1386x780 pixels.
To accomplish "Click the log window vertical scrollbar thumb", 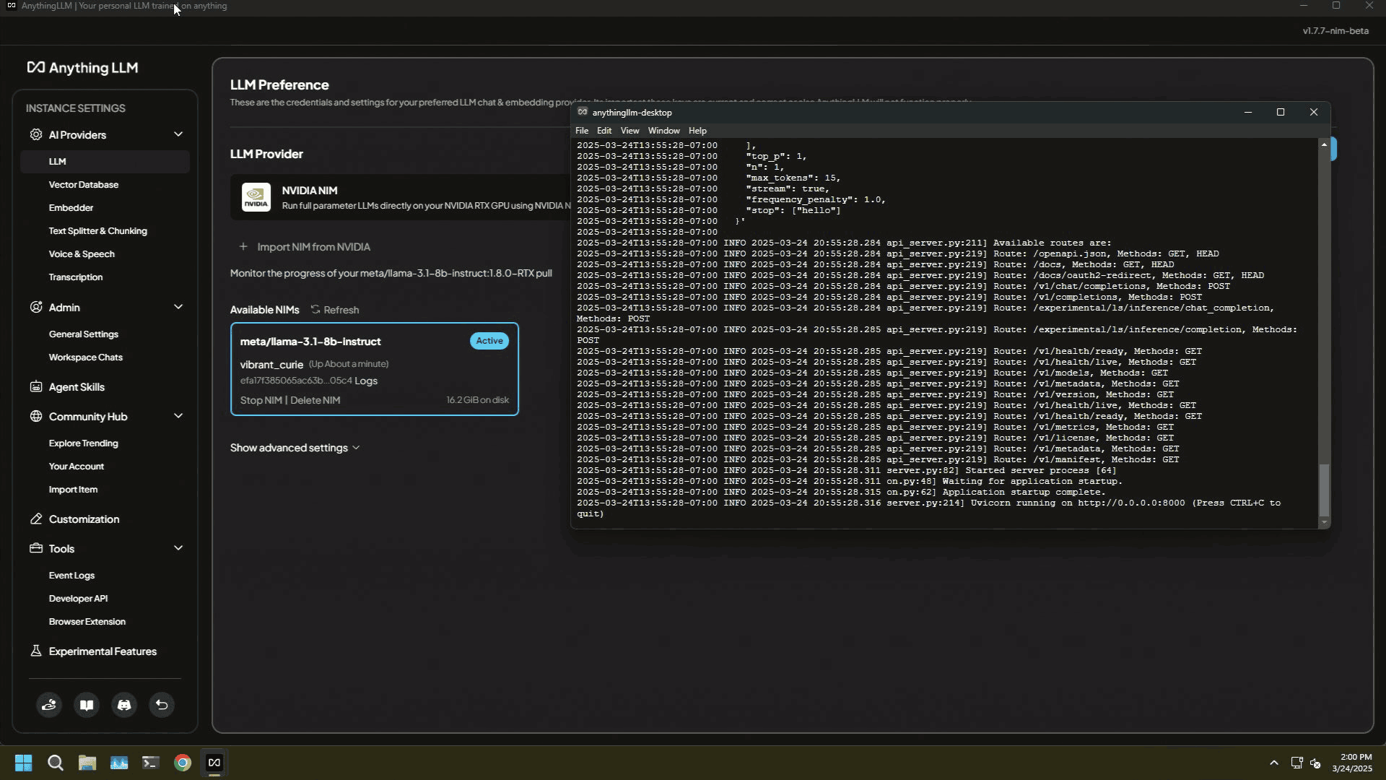I will 1323,490.
